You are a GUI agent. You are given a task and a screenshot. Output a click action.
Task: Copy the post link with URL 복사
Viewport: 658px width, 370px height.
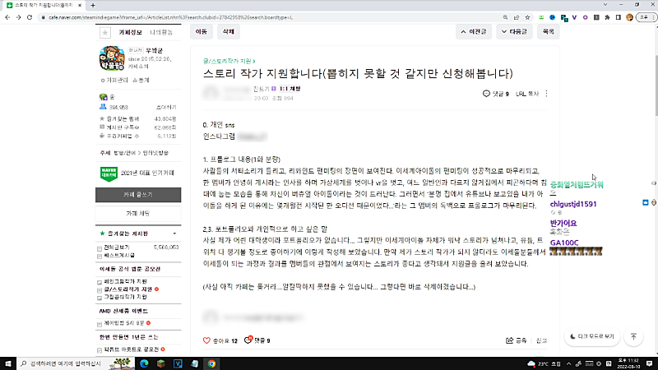pos(527,94)
